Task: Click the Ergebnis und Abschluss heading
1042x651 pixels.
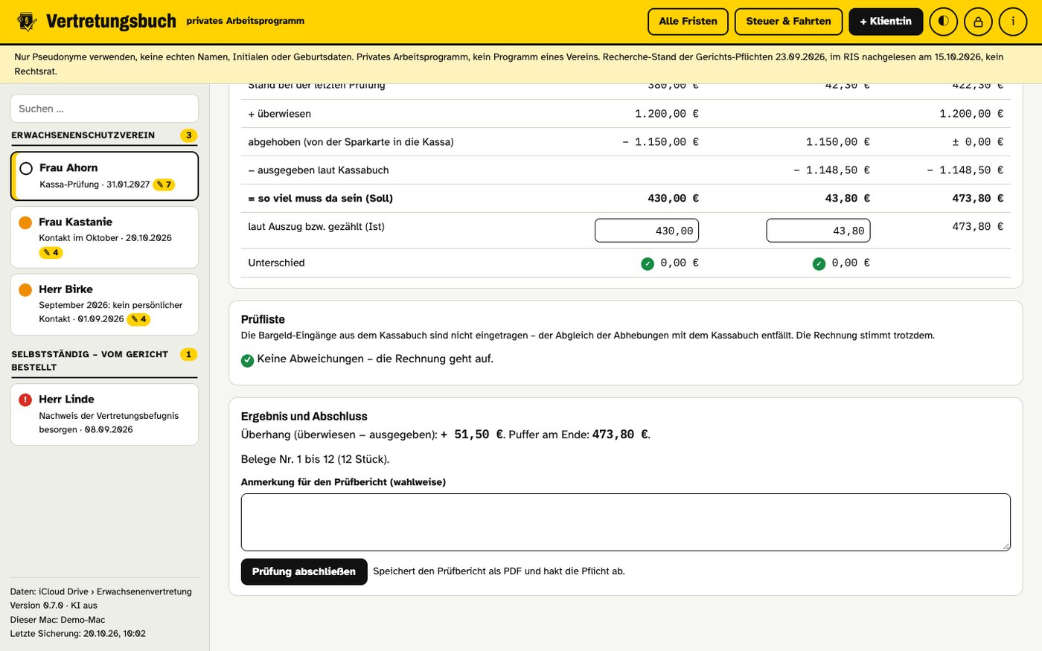Action: [x=304, y=417]
